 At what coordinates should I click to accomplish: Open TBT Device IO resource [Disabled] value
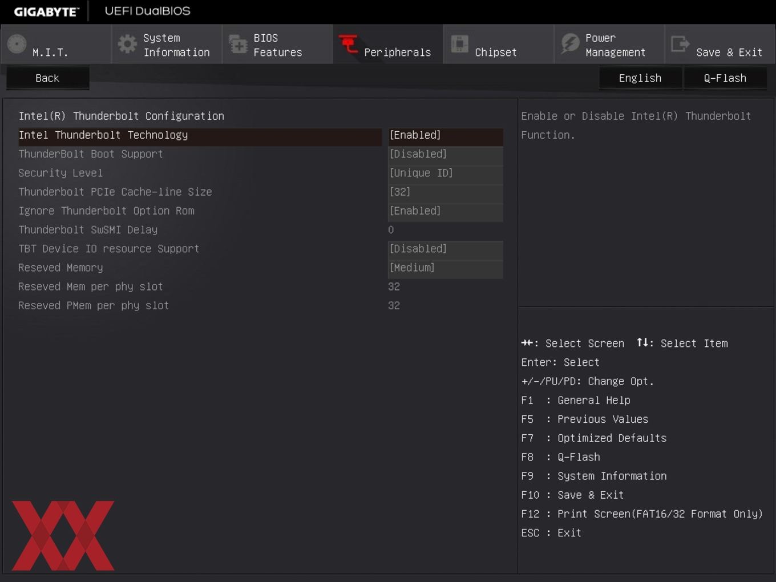tap(445, 249)
